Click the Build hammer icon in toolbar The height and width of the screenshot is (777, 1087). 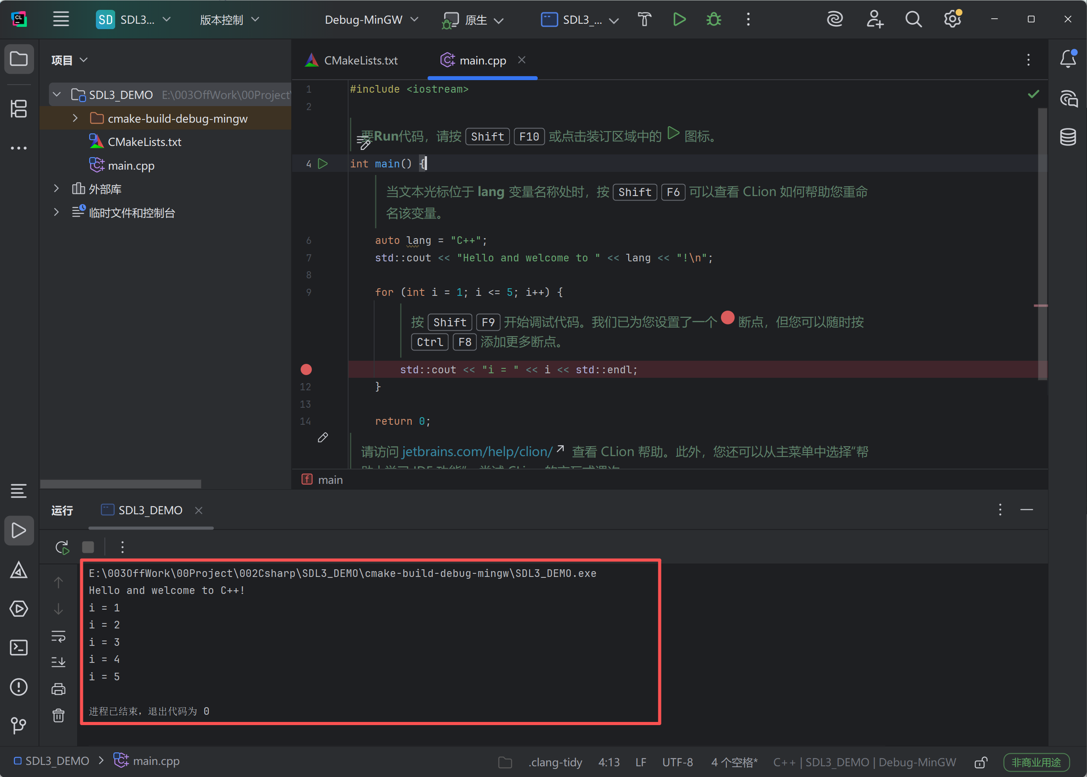tap(645, 20)
